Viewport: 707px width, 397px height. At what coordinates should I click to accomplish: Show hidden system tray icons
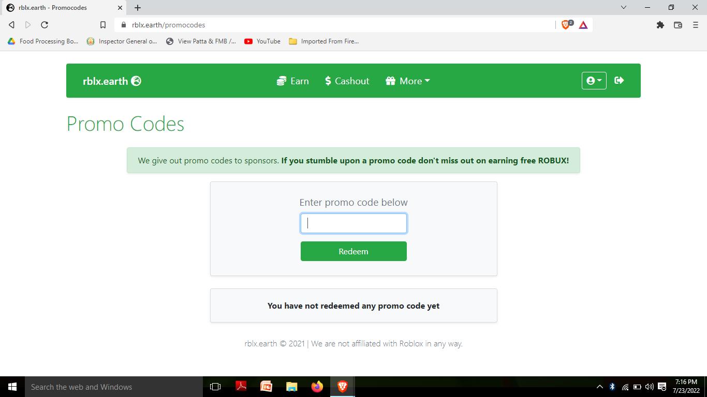pyautogui.click(x=600, y=387)
